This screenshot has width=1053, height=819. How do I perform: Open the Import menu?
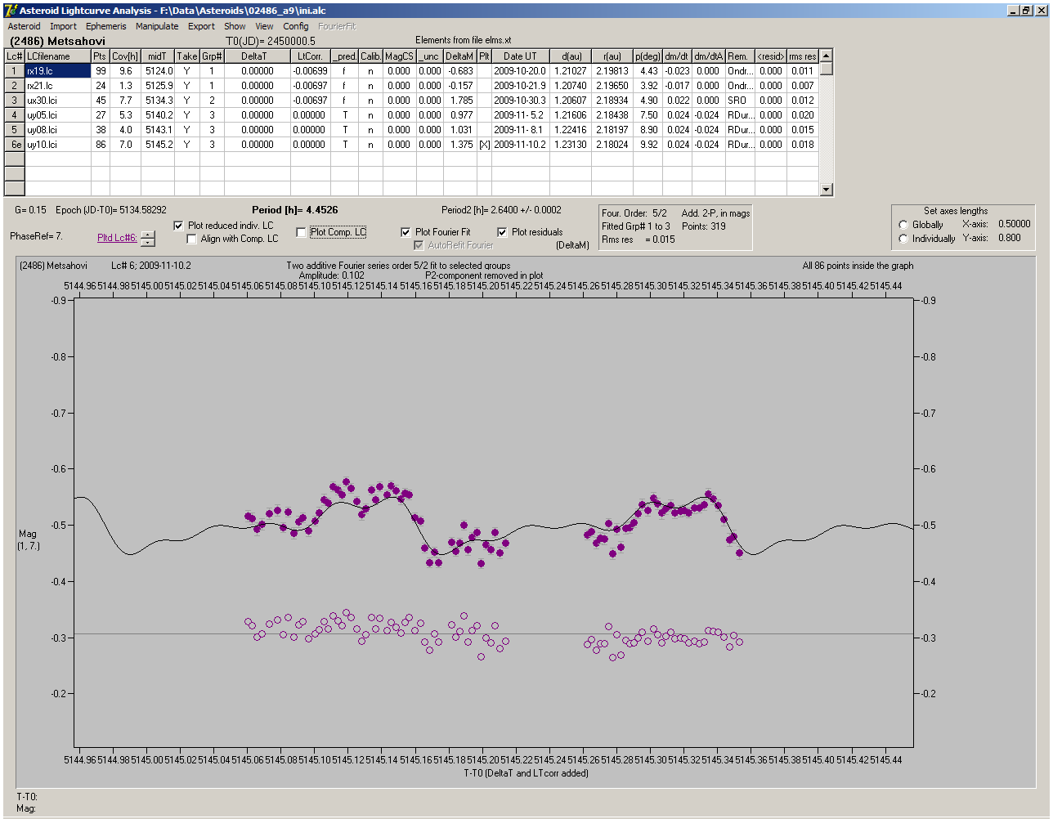pos(63,26)
